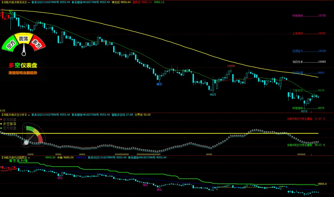The width and height of the screenshot is (334, 197).
Task: Click the 领航共振风控副图 indicator title
Action: (x=14, y=158)
